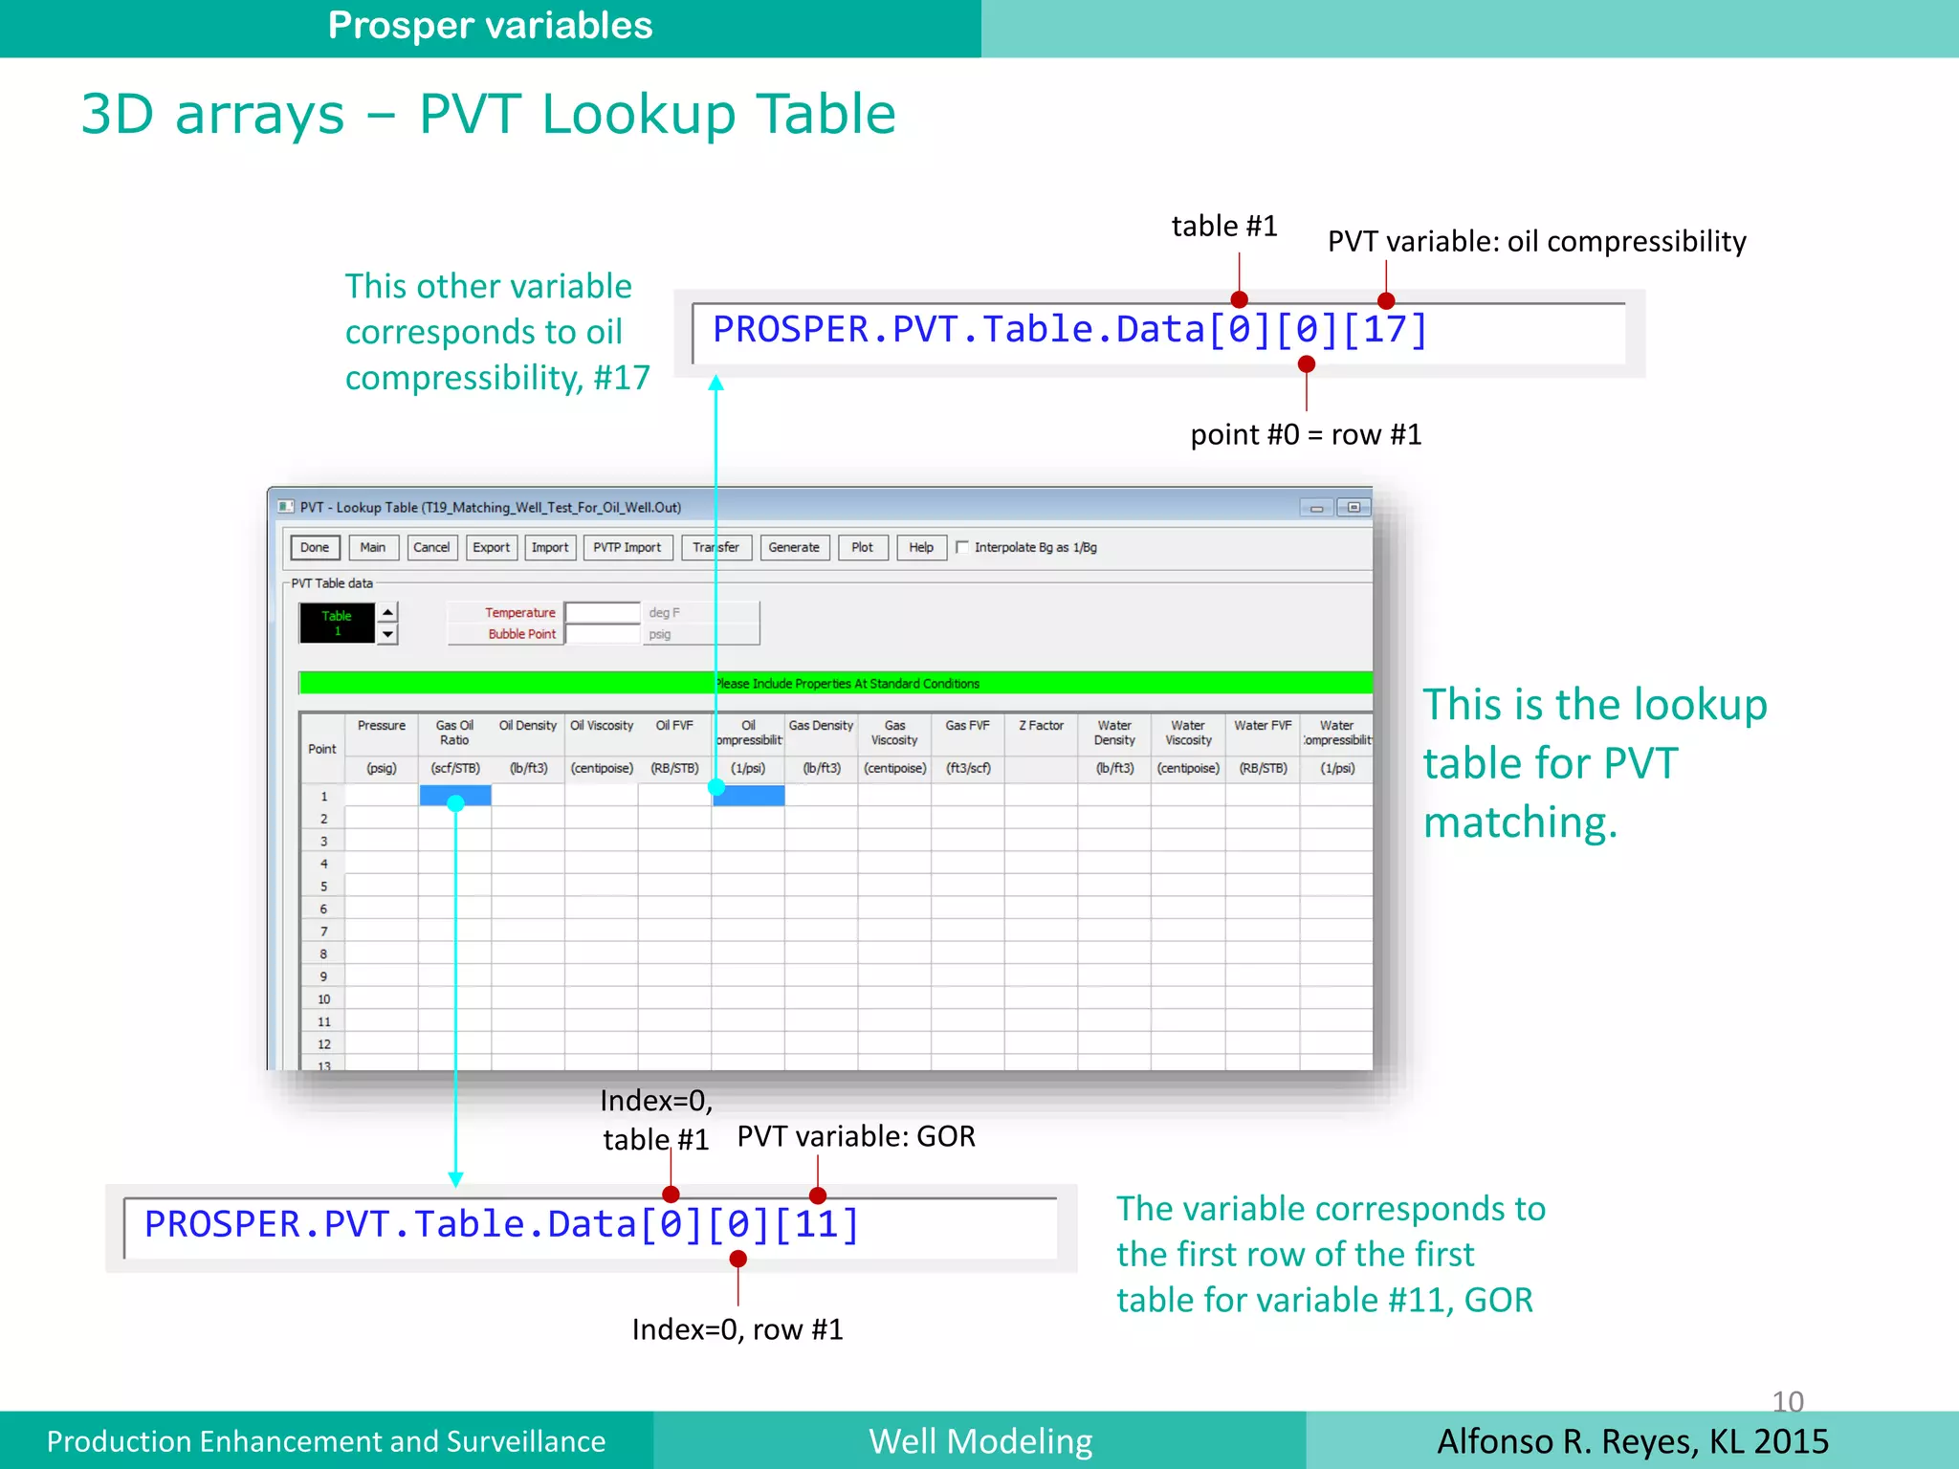
Task: Click the Generate button
Action: tap(794, 547)
